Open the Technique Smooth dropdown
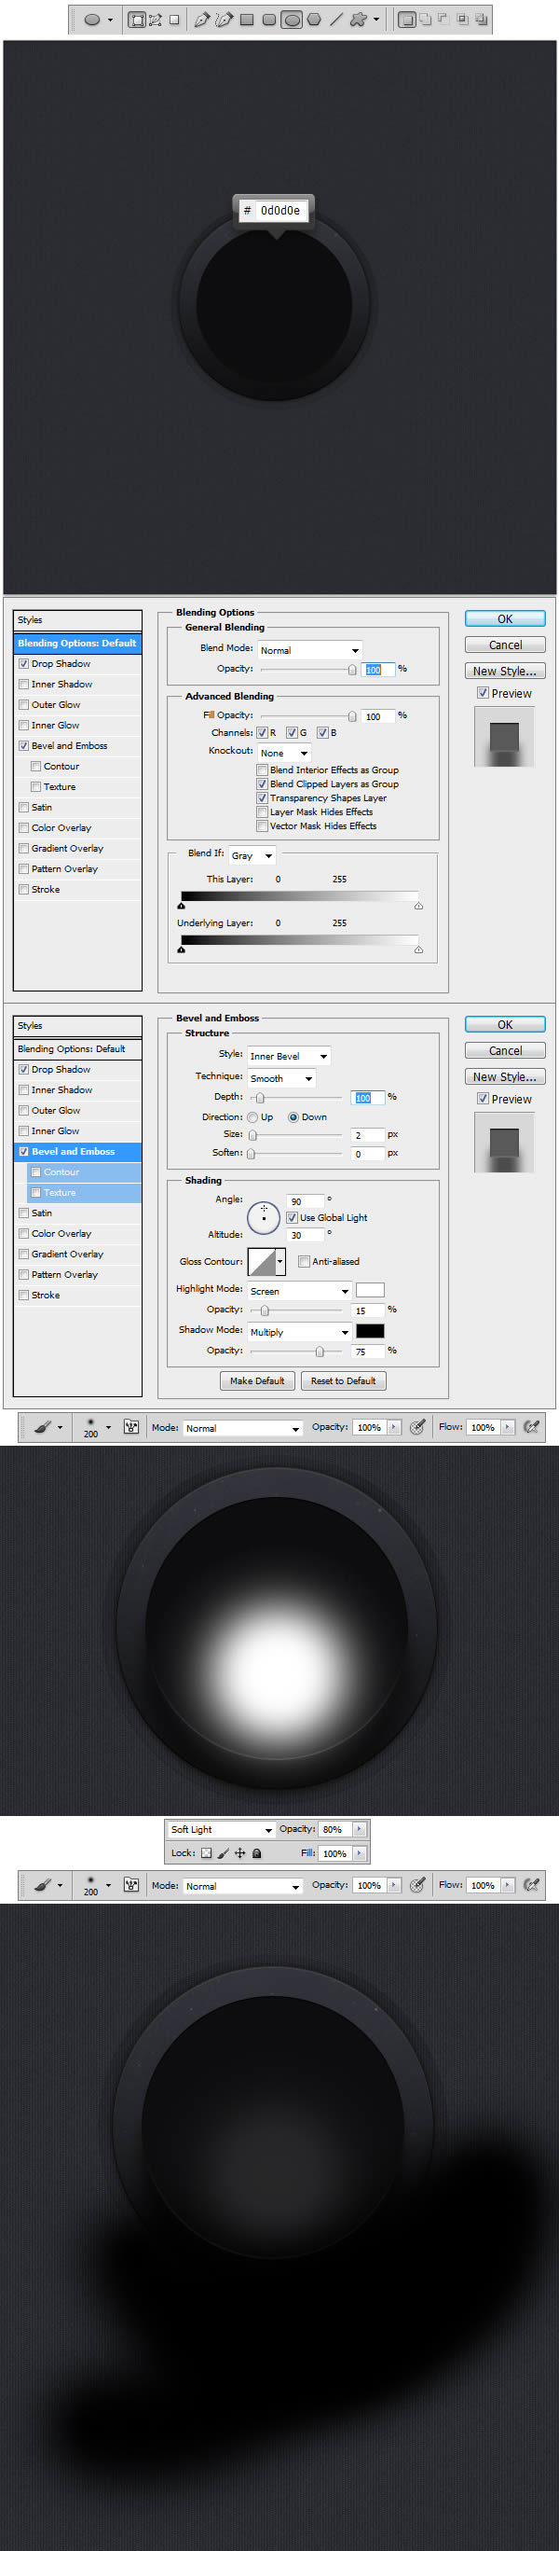This screenshot has width=559, height=2551. 281,1078
